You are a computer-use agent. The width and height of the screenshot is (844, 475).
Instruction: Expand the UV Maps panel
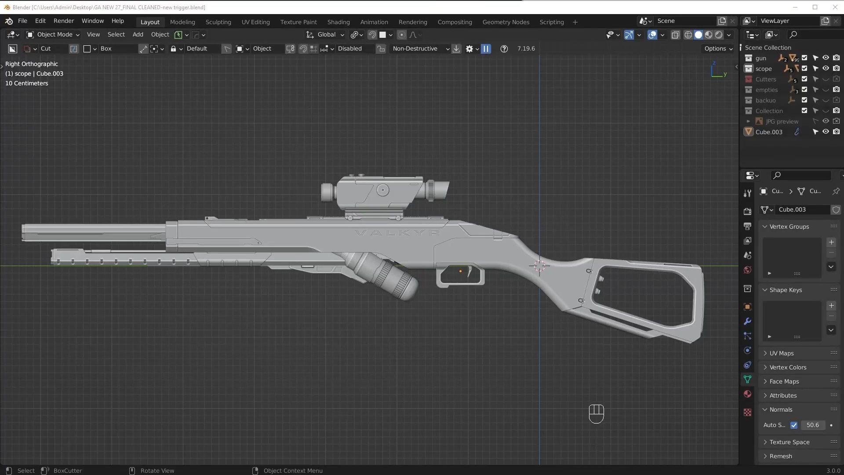tap(781, 353)
